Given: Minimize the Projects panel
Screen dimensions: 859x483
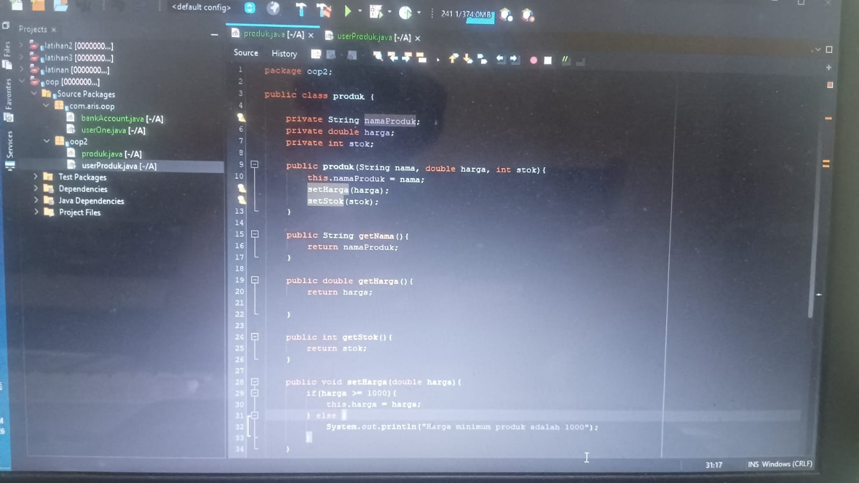Looking at the screenshot, I should [214, 34].
